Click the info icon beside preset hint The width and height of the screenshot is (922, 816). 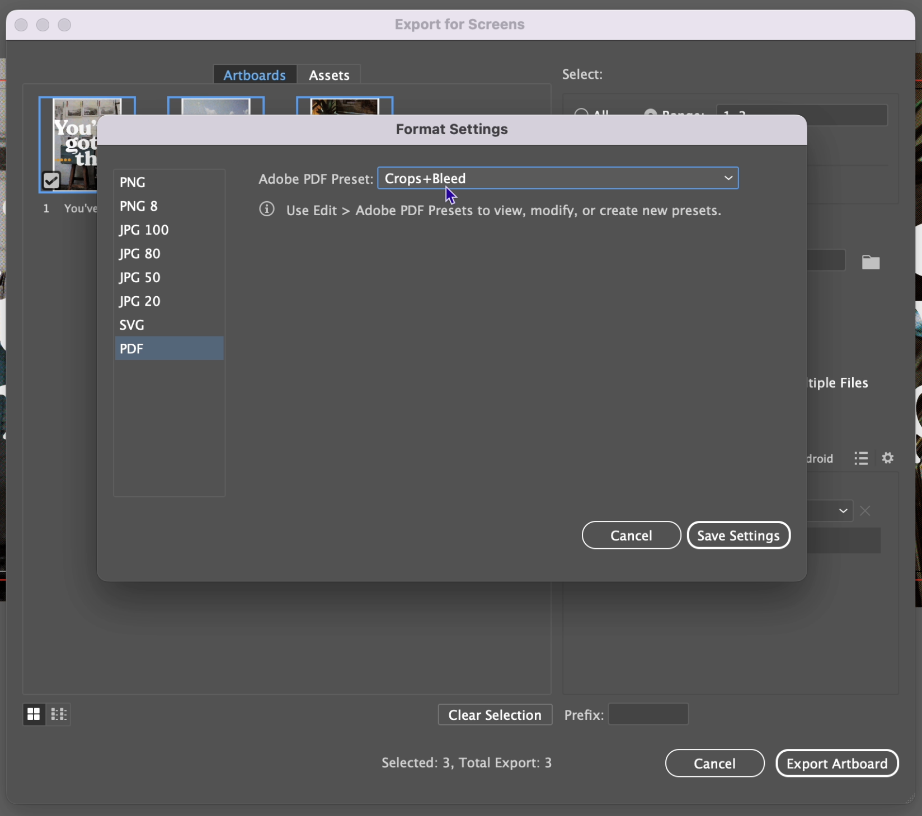[x=267, y=209]
